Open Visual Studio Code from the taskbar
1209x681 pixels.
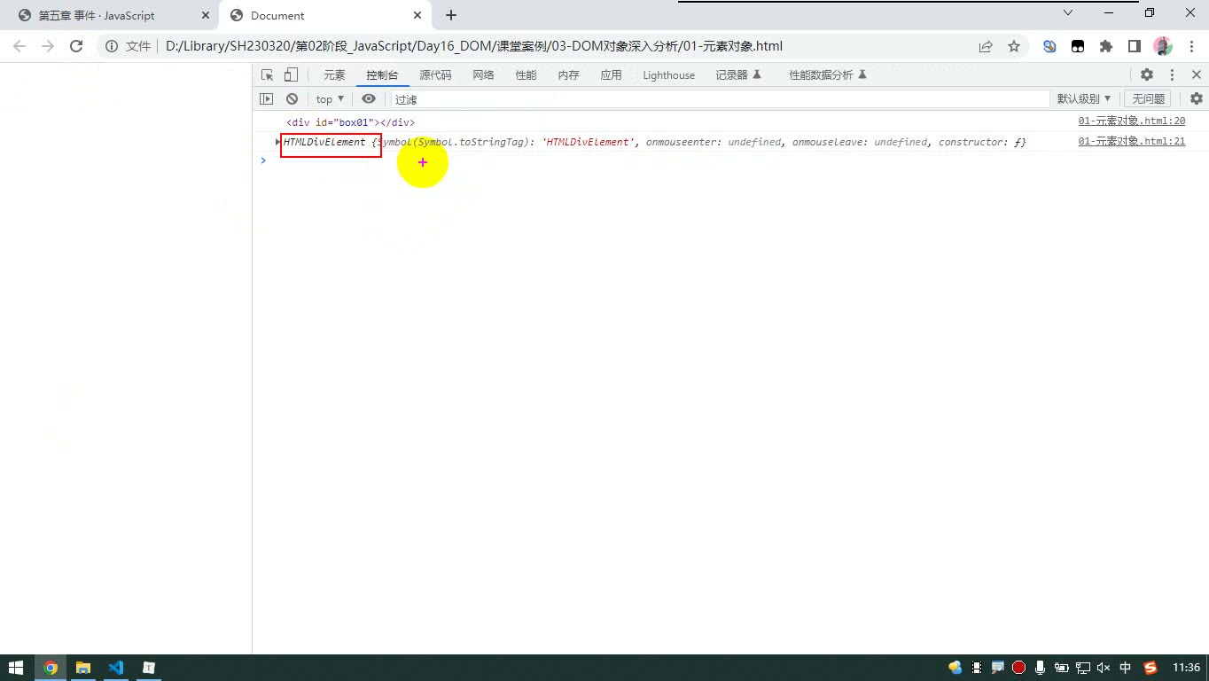click(115, 668)
